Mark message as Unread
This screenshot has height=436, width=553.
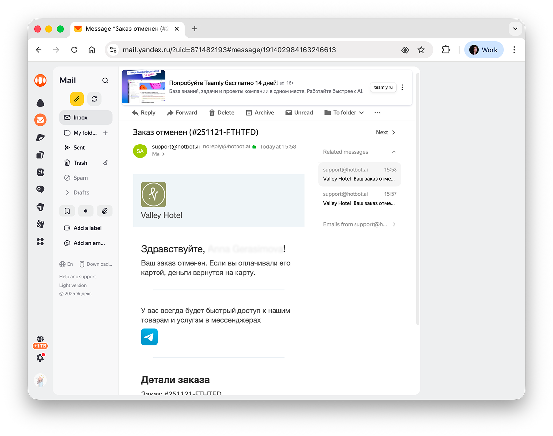coord(299,112)
